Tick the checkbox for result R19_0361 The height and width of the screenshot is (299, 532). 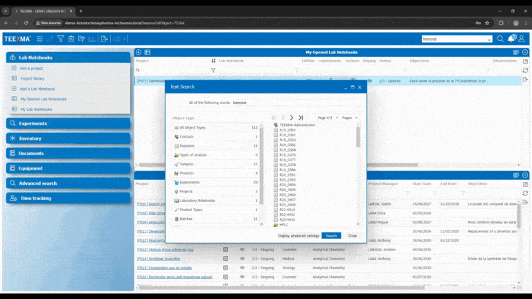tap(276, 130)
